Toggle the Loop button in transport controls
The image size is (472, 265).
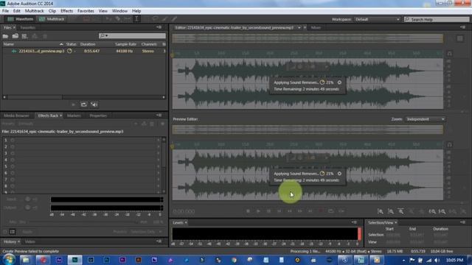click(x=331, y=211)
